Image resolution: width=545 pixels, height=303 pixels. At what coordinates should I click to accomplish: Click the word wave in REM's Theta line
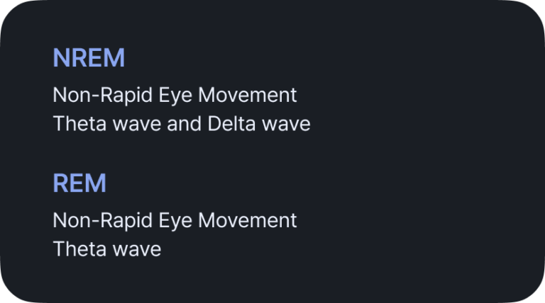(137, 251)
